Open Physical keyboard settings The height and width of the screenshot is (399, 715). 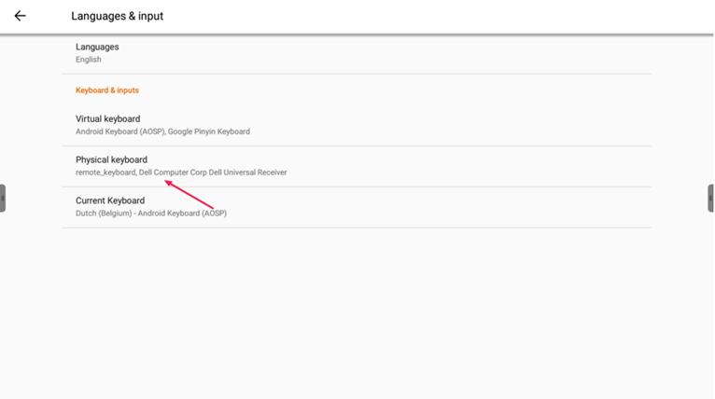point(357,166)
